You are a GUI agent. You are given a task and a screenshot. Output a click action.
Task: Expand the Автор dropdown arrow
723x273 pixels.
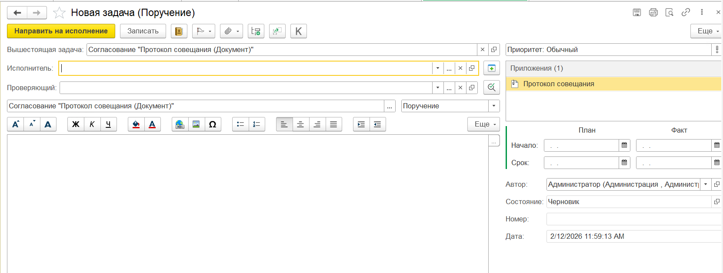coord(706,185)
